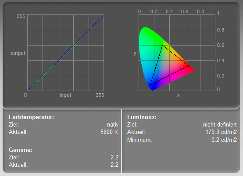Click the green top of chromaticity diagram
Image resolution: width=243 pixels, height=176 pixels.
point(145,29)
